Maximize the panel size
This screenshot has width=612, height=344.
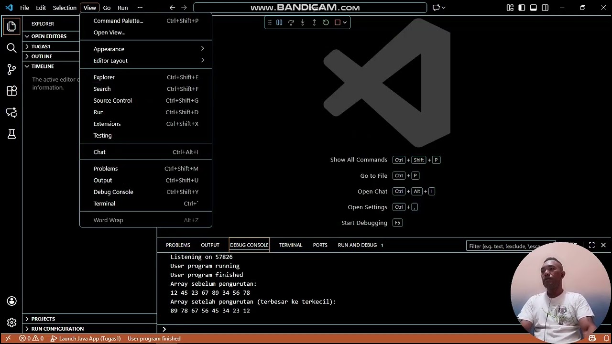click(592, 245)
